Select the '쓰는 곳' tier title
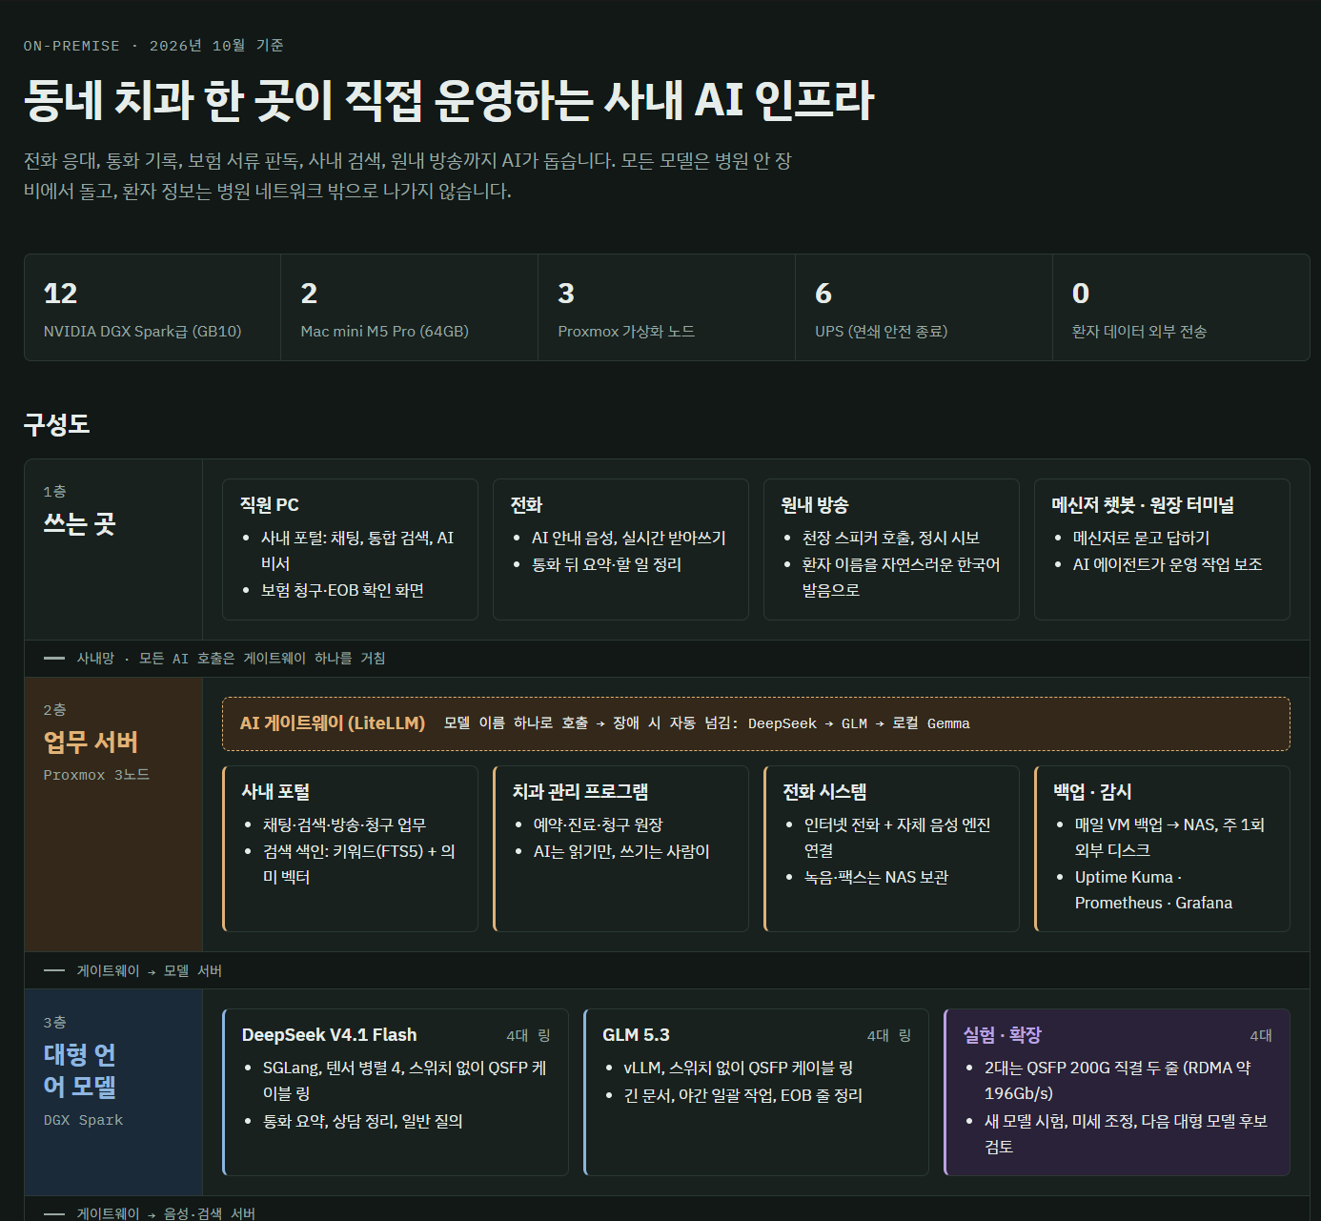1321x1221 pixels. pos(79,523)
